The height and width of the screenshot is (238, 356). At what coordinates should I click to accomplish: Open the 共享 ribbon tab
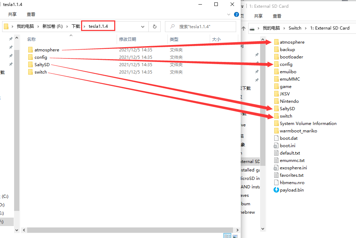click(12, 14)
